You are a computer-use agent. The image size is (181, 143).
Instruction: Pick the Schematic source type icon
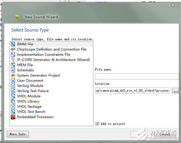[x=13, y=70]
